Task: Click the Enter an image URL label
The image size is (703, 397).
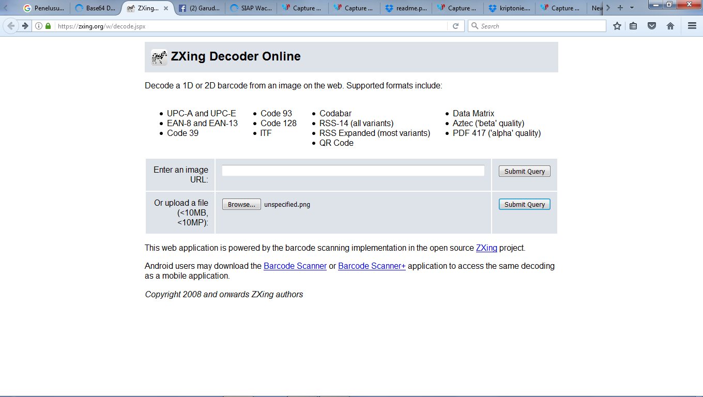Action: pos(181,175)
